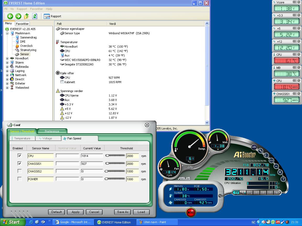302x226 pixels.
Task: Click the Load button in Conf dialog
Action: pos(141,212)
